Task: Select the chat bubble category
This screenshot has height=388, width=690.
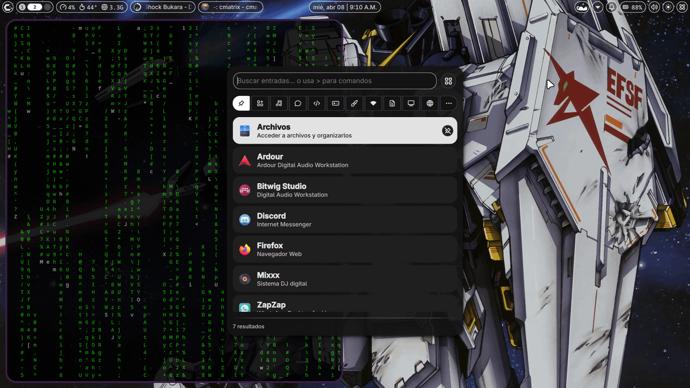Action: (x=298, y=103)
